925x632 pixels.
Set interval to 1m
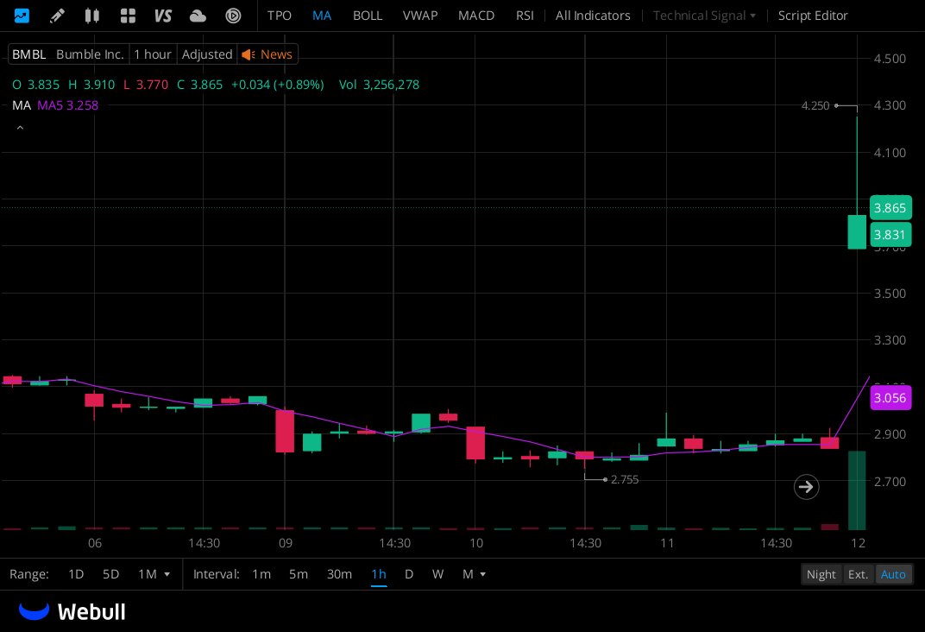point(261,574)
